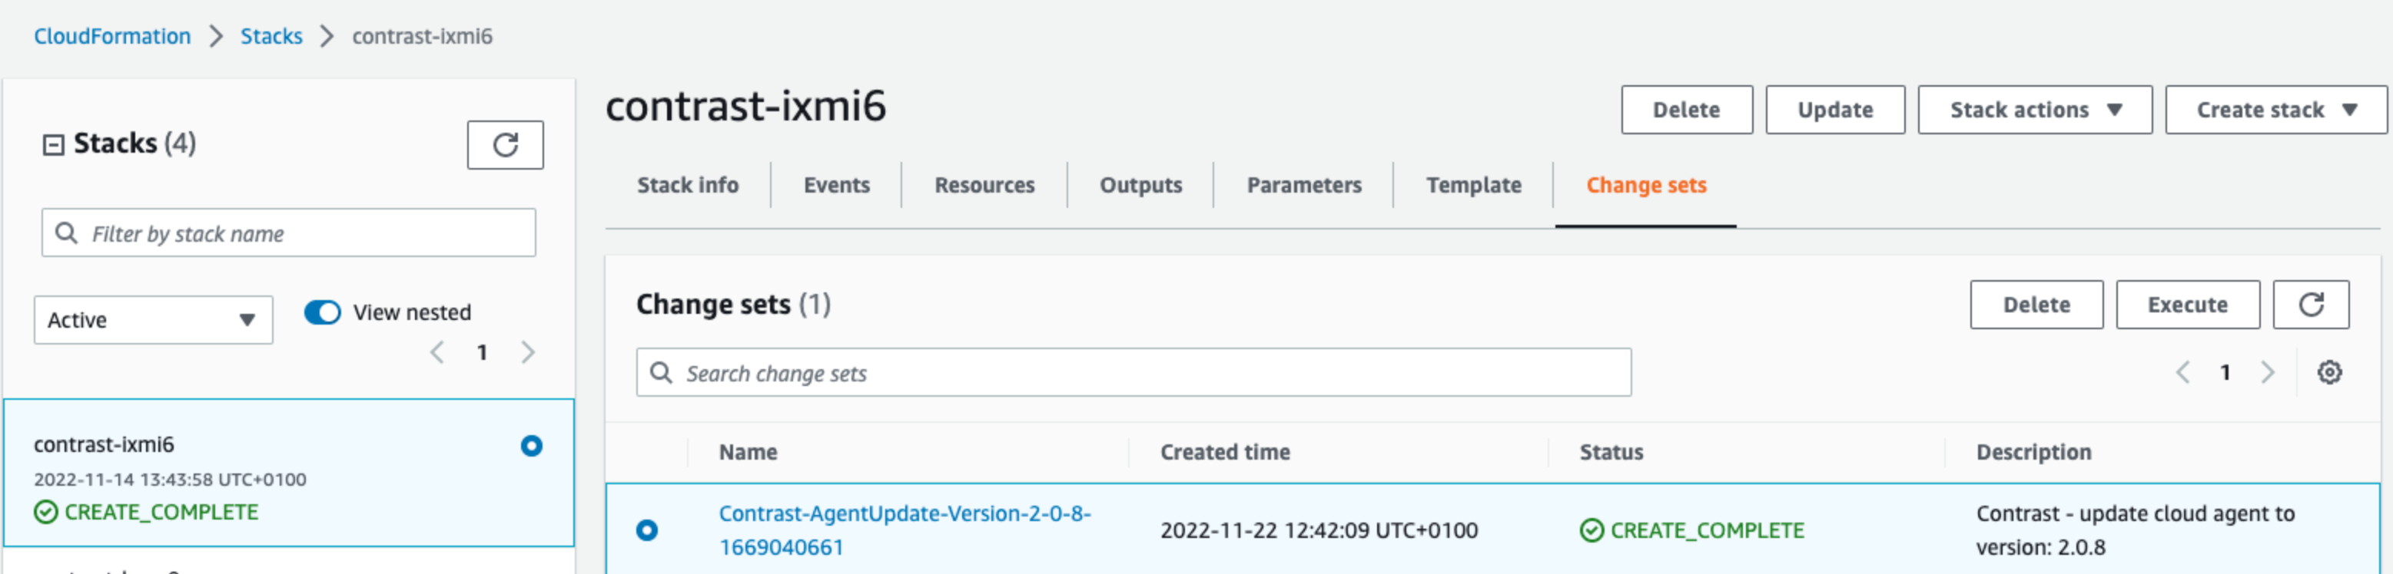Go to previous page of change sets
This screenshot has height=574, width=2393.
[x=2183, y=372]
